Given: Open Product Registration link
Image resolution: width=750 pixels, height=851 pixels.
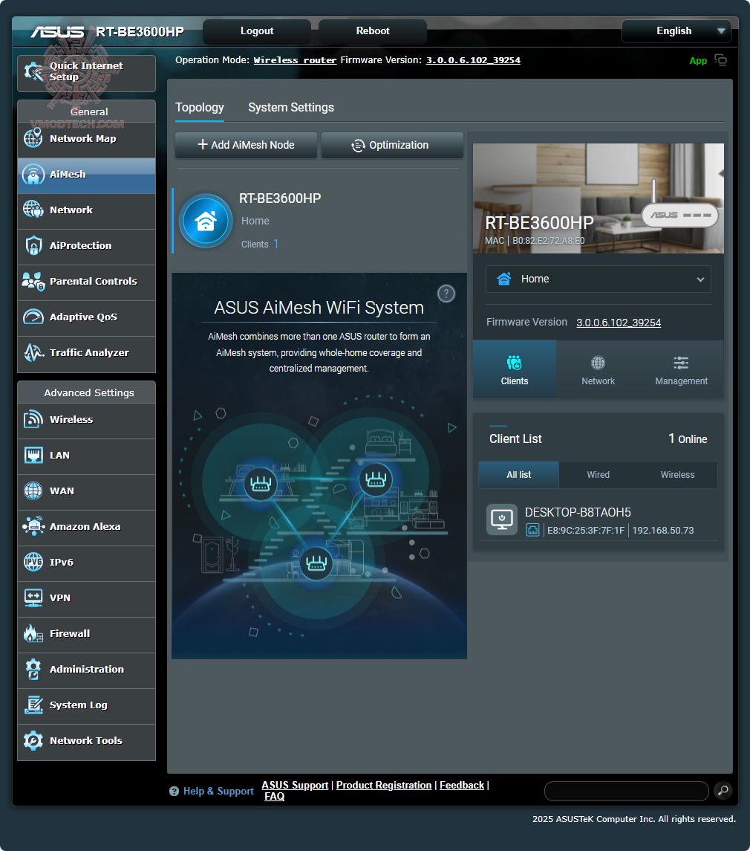Looking at the screenshot, I should click(384, 786).
